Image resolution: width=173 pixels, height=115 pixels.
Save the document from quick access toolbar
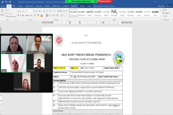tap(3, 2)
